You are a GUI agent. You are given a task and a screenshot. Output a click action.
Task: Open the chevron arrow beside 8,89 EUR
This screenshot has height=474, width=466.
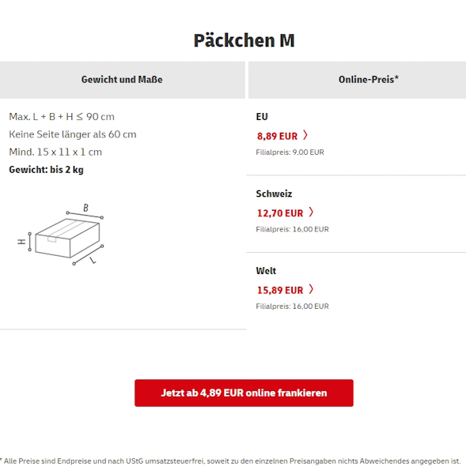pyautogui.click(x=305, y=135)
